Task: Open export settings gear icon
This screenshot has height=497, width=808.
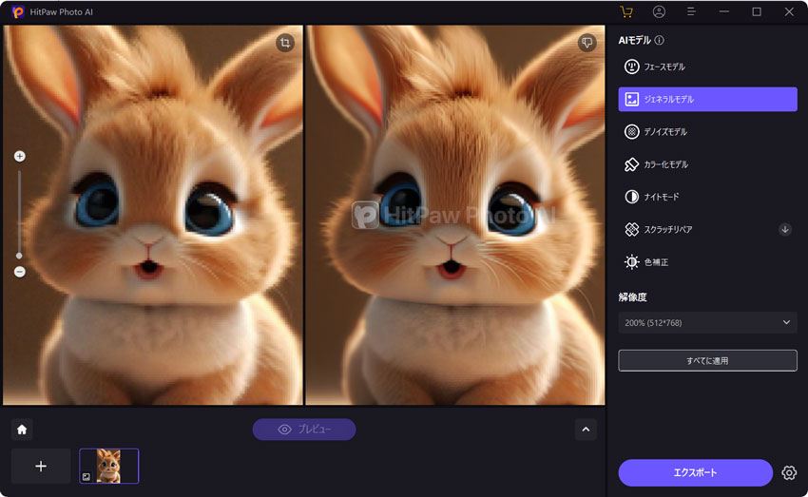Action: tap(789, 473)
